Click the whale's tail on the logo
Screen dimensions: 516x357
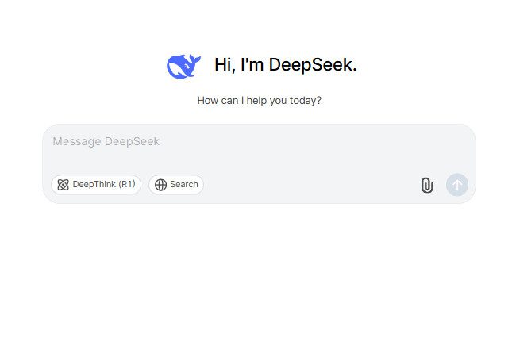194,59
